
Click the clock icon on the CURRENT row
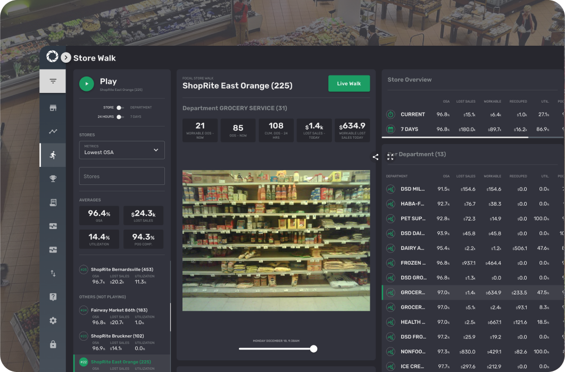(390, 114)
